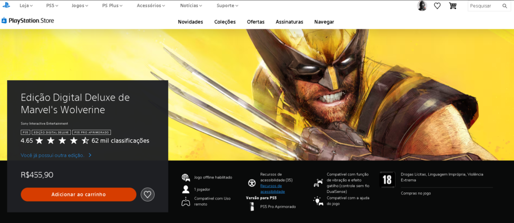
Task: Click the PS5 Pro Aprimorado tag
Action: [x=91, y=132]
